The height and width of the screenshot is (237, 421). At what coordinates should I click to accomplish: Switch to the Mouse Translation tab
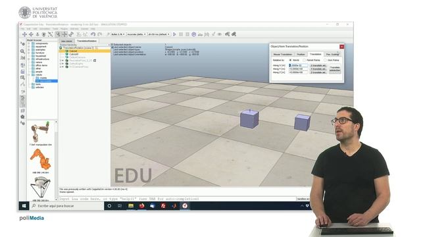click(282, 54)
